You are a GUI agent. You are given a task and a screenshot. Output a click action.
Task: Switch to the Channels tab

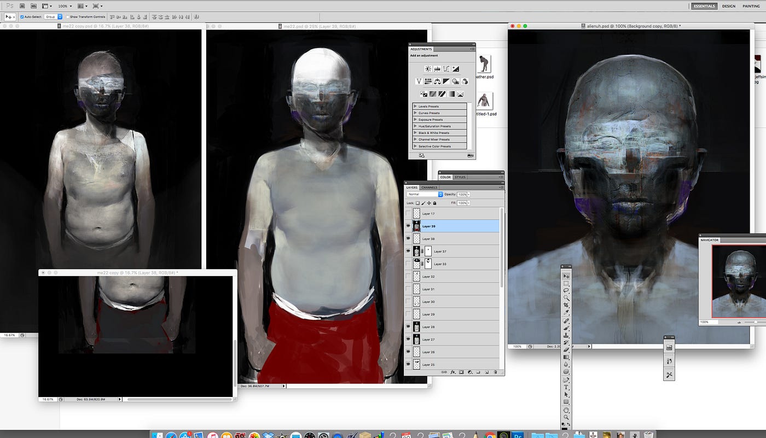tap(429, 188)
